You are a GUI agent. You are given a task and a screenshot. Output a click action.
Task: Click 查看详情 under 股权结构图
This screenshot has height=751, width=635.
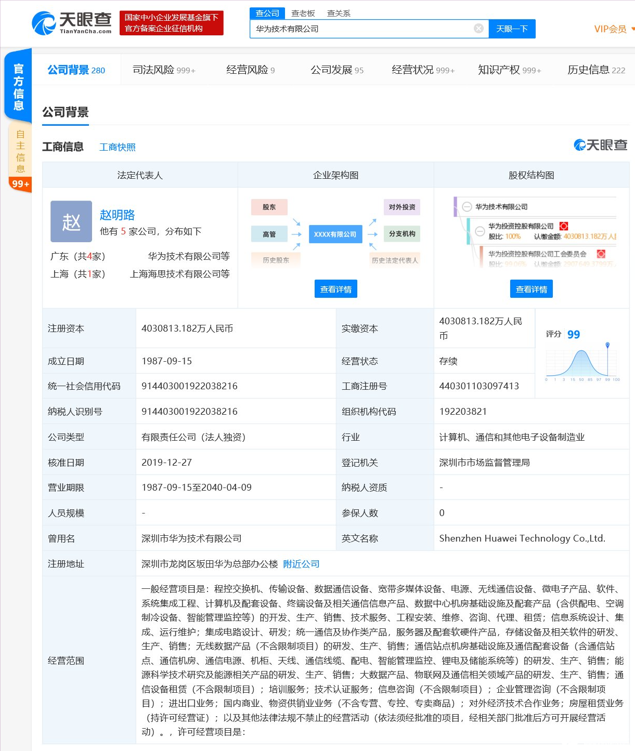click(x=532, y=289)
